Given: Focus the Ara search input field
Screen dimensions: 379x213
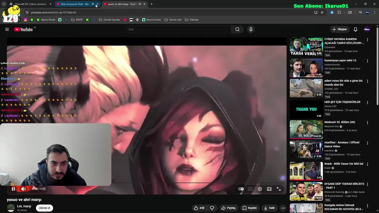Looking at the screenshot, I should click(x=178, y=29).
